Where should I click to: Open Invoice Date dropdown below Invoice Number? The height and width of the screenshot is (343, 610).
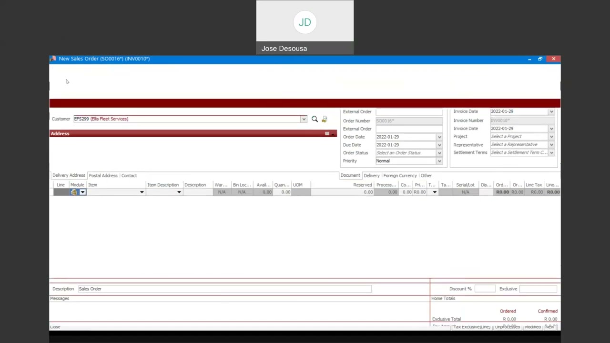[x=551, y=129]
